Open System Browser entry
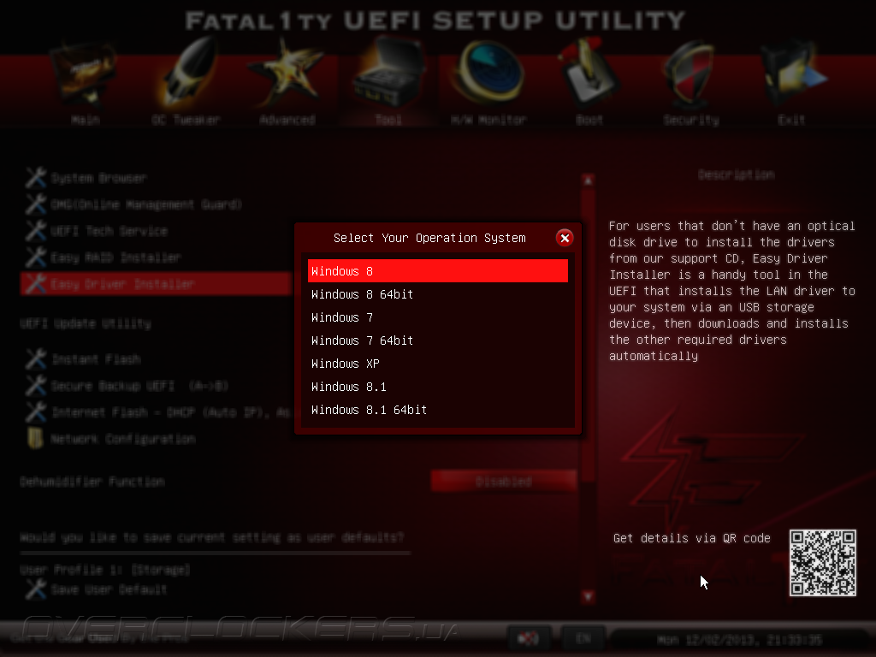This screenshot has height=657, width=876. [99, 178]
